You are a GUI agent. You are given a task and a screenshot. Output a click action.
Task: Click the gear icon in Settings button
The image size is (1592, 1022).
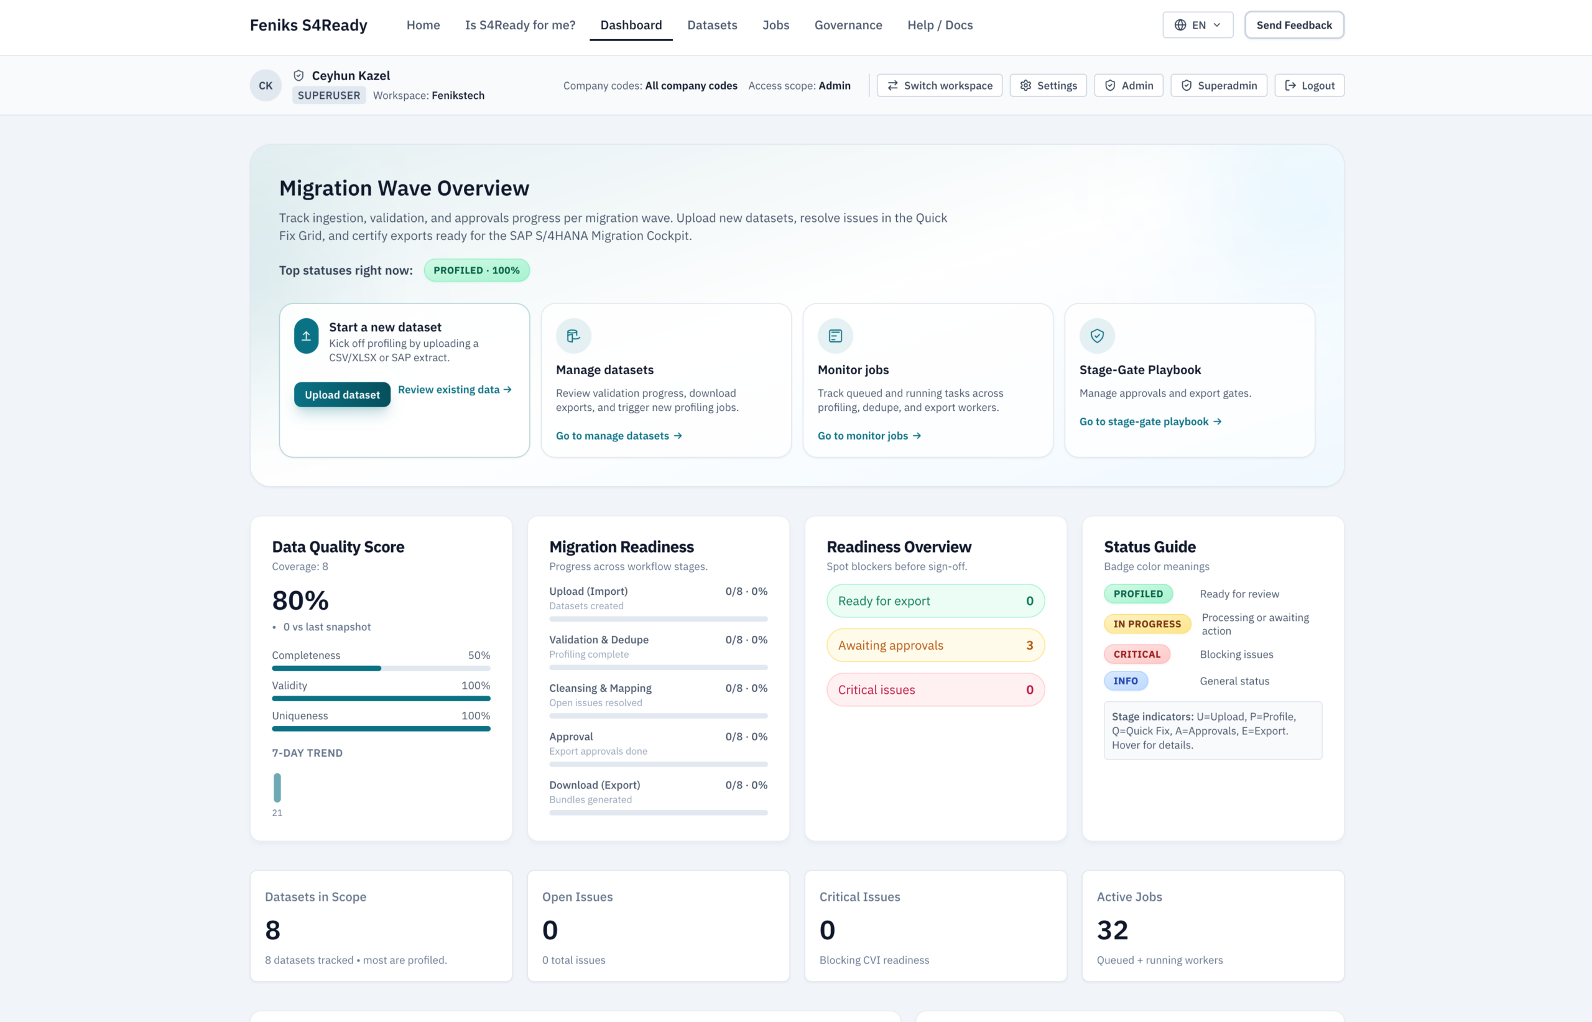(x=1025, y=86)
